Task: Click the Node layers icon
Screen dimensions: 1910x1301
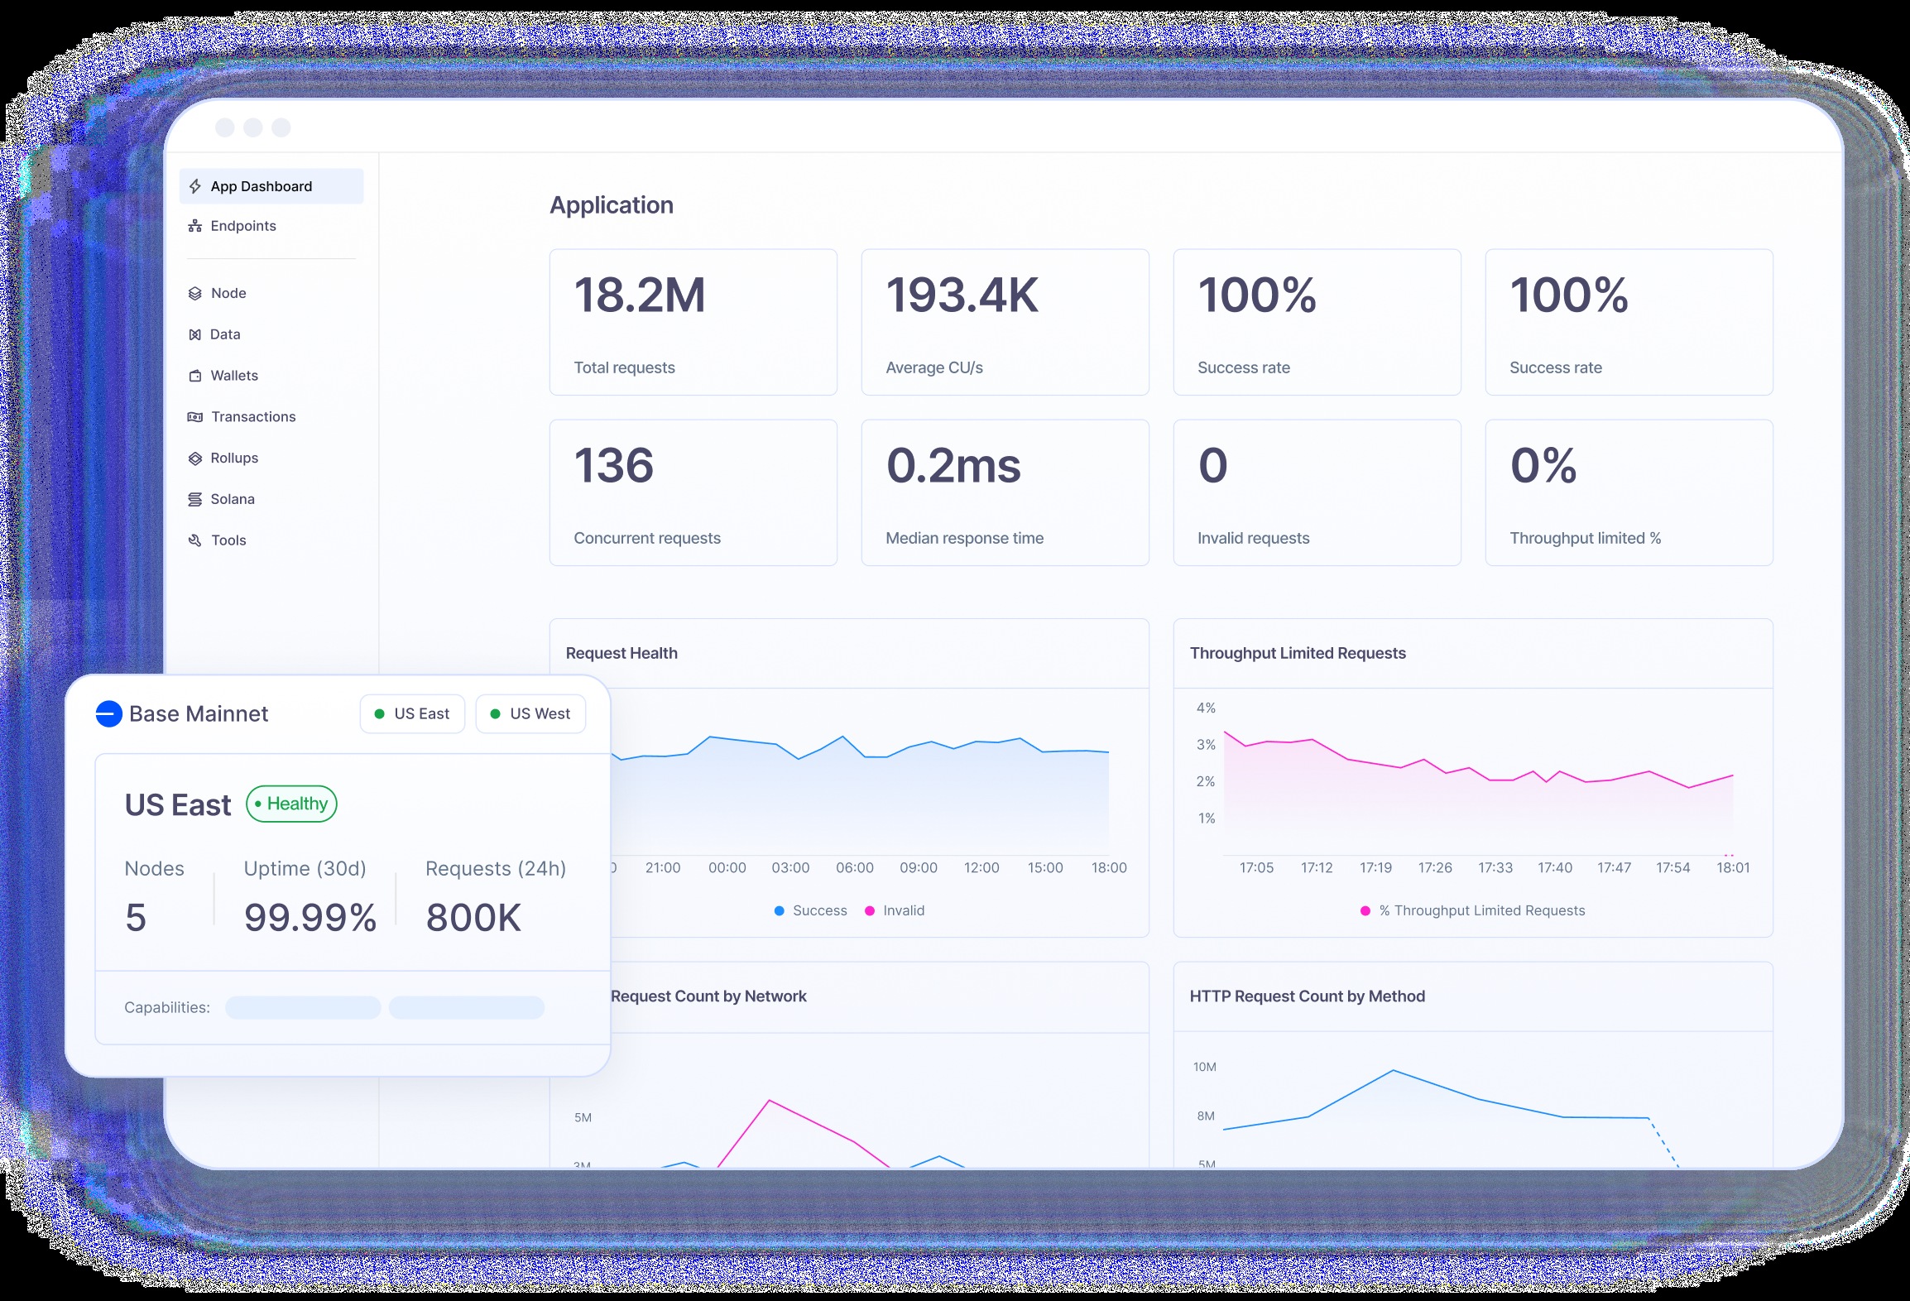Action: (195, 293)
